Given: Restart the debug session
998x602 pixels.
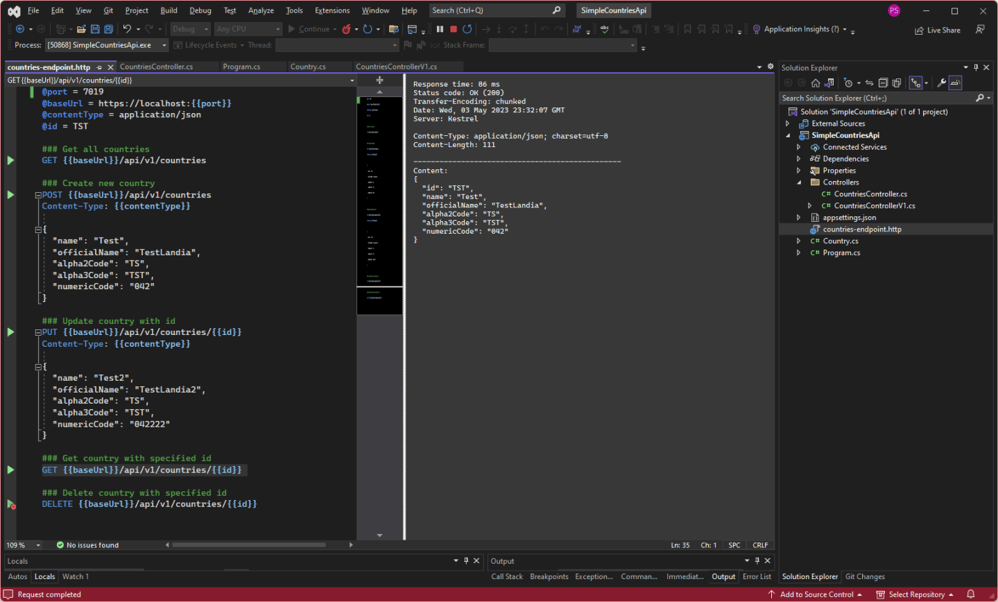Looking at the screenshot, I should pyautogui.click(x=467, y=29).
